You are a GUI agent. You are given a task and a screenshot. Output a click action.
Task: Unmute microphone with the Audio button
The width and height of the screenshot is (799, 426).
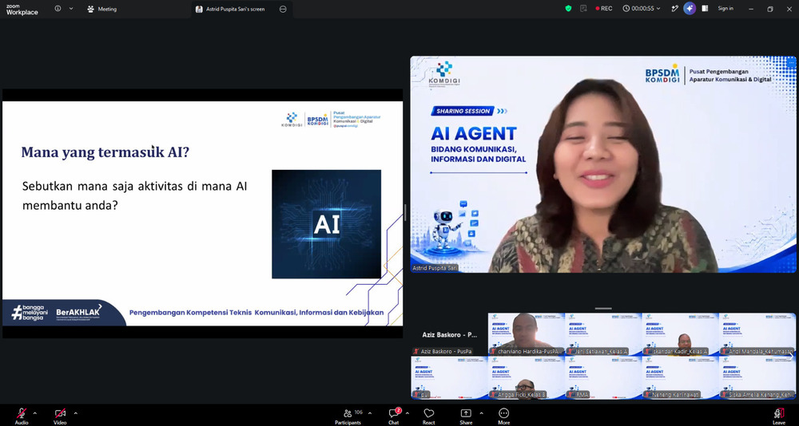22,416
